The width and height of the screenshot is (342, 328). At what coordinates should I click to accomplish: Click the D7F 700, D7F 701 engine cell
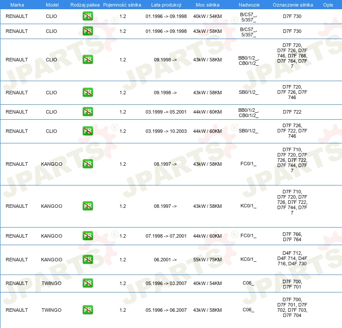(292, 284)
